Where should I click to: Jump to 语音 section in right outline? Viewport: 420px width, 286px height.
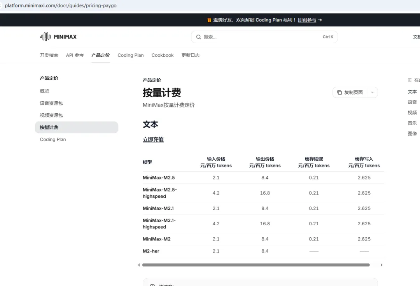click(412, 102)
